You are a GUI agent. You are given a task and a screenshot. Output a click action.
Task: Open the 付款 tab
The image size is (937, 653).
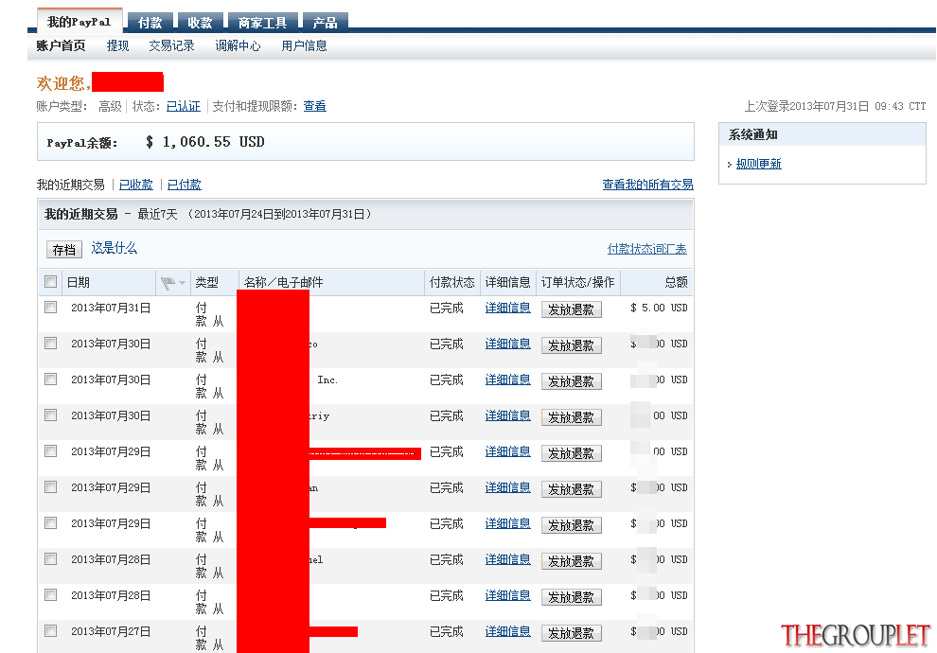click(150, 23)
